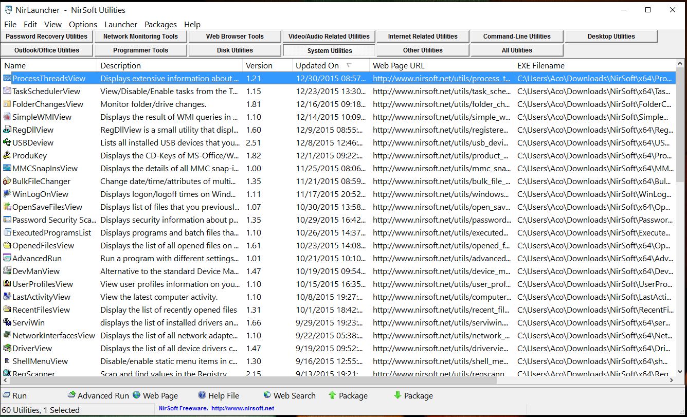The image size is (687, 417).
Task: Click the WinLogOnView utility icon
Action: tap(7, 194)
